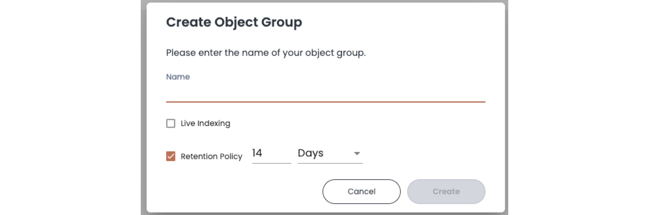Screen dimensions: 649x215
Task: Click the Create Object Group dialog title
Action: click(x=234, y=22)
